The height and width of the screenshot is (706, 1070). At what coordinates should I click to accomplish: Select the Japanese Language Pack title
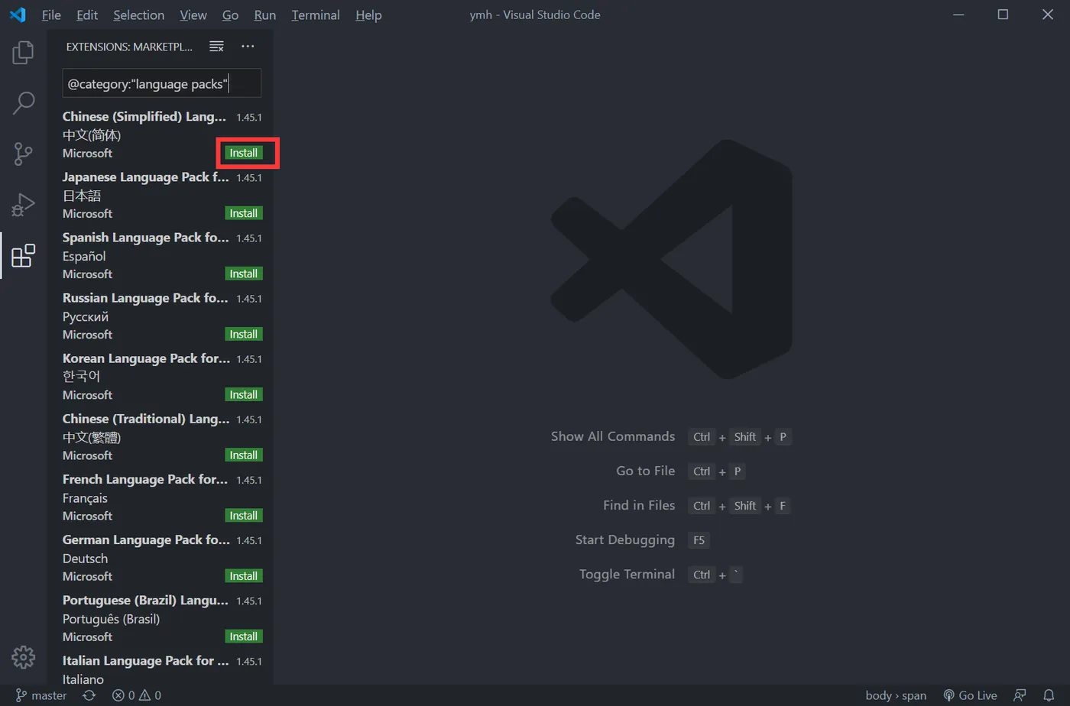145,176
